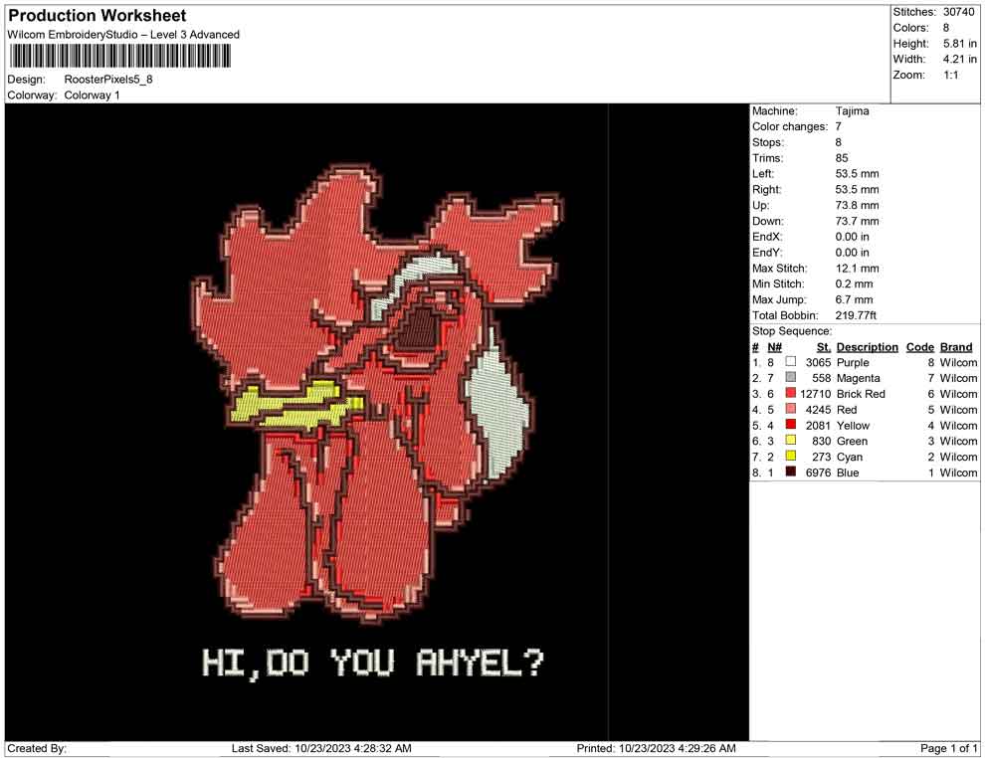Viewport: 985px width, 758px height.
Task: Click the stitch count '12710' for Brick Red
Action: pos(816,394)
